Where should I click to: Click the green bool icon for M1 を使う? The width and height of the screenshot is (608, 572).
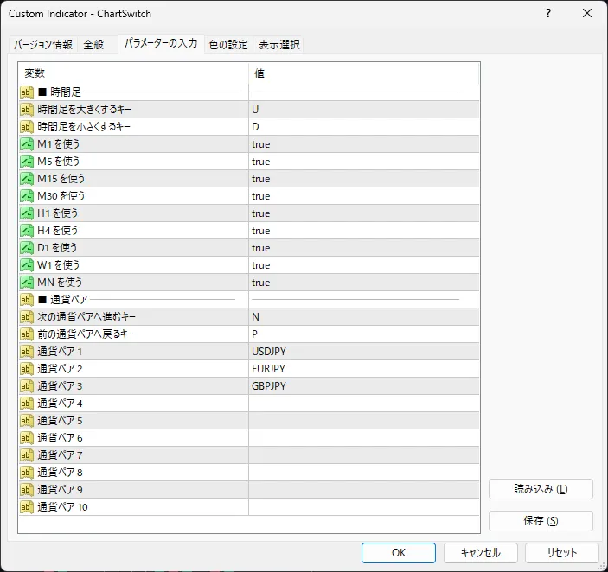pyautogui.click(x=26, y=144)
